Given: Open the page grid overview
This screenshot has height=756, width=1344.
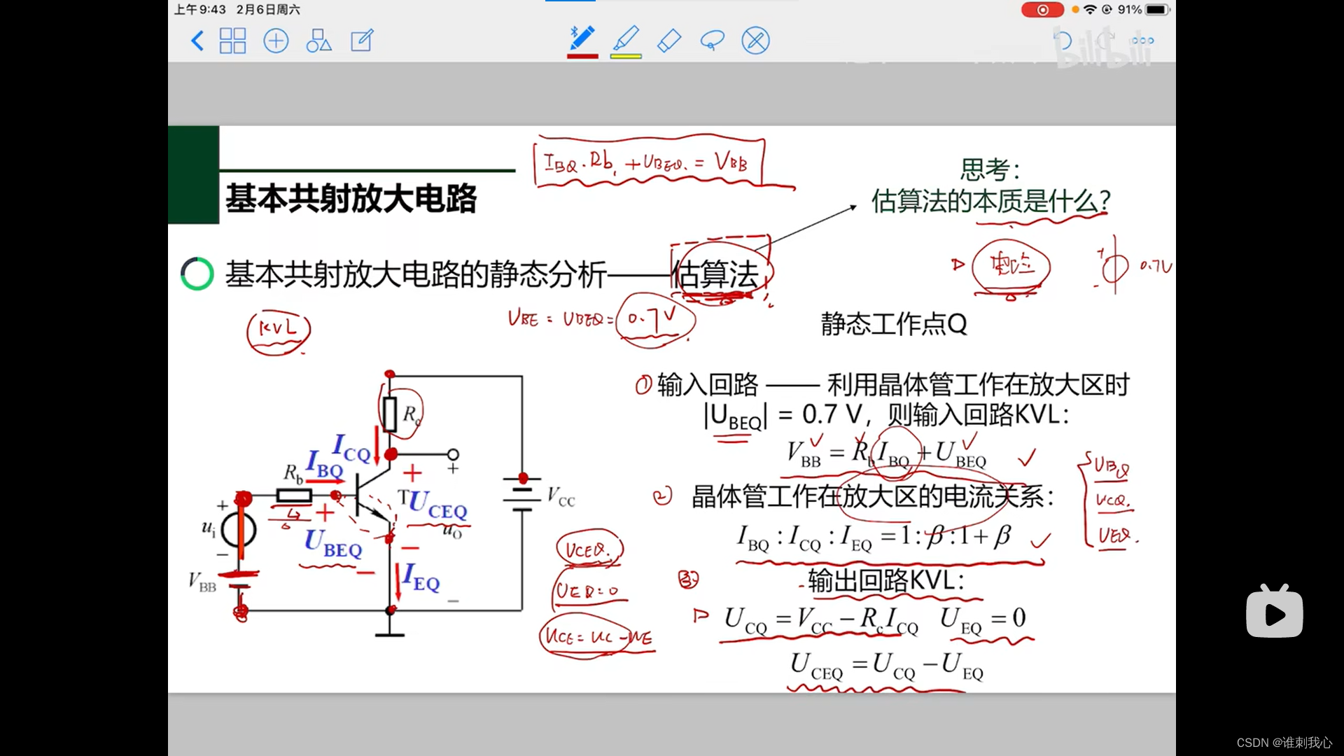Looking at the screenshot, I should coord(232,41).
